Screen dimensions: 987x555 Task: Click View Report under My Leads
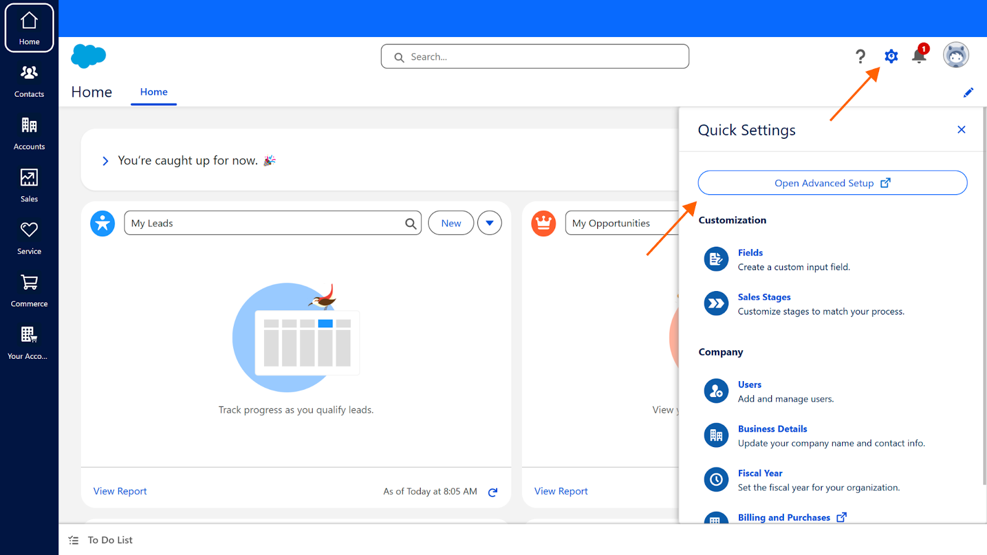click(120, 491)
